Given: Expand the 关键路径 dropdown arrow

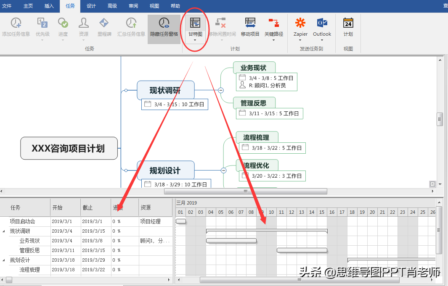Looking at the screenshot, I should [x=274, y=40].
